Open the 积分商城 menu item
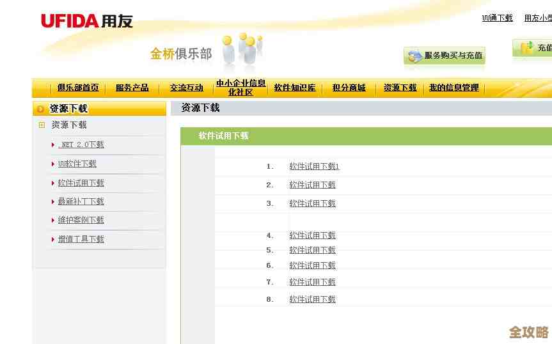Screen dimensions: 552x344 click(x=349, y=88)
